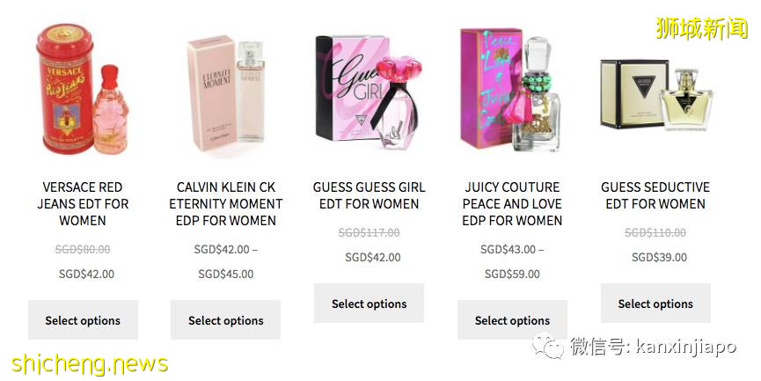Select options for CK Eternity Moment
This screenshot has height=381, width=761.
[226, 320]
